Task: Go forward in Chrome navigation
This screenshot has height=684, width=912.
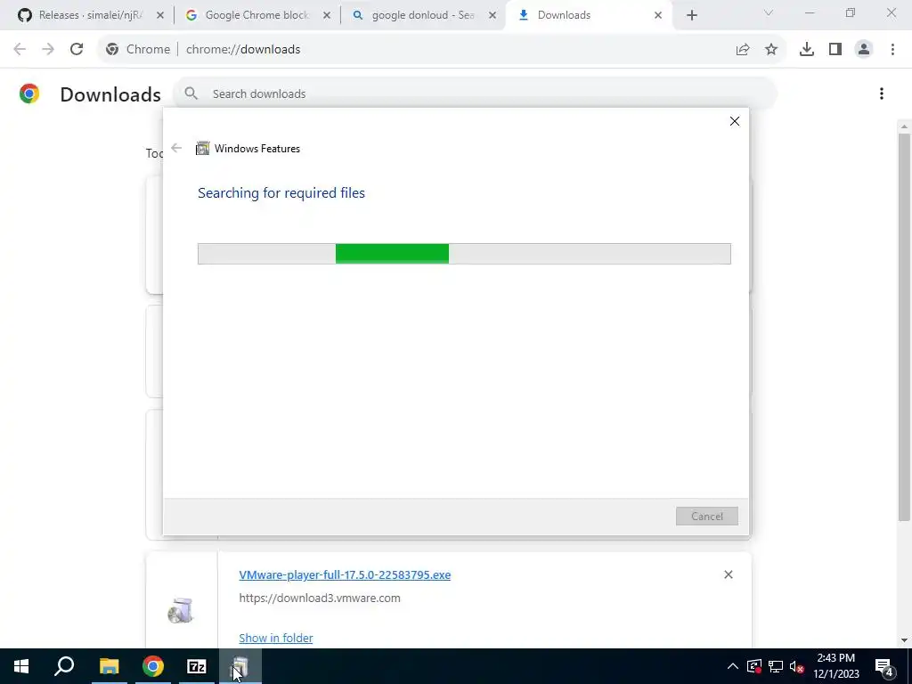Action: click(x=48, y=50)
